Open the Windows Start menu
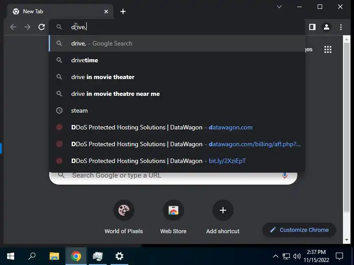Image resolution: width=354 pixels, height=265 pixels. click(11, 256)
